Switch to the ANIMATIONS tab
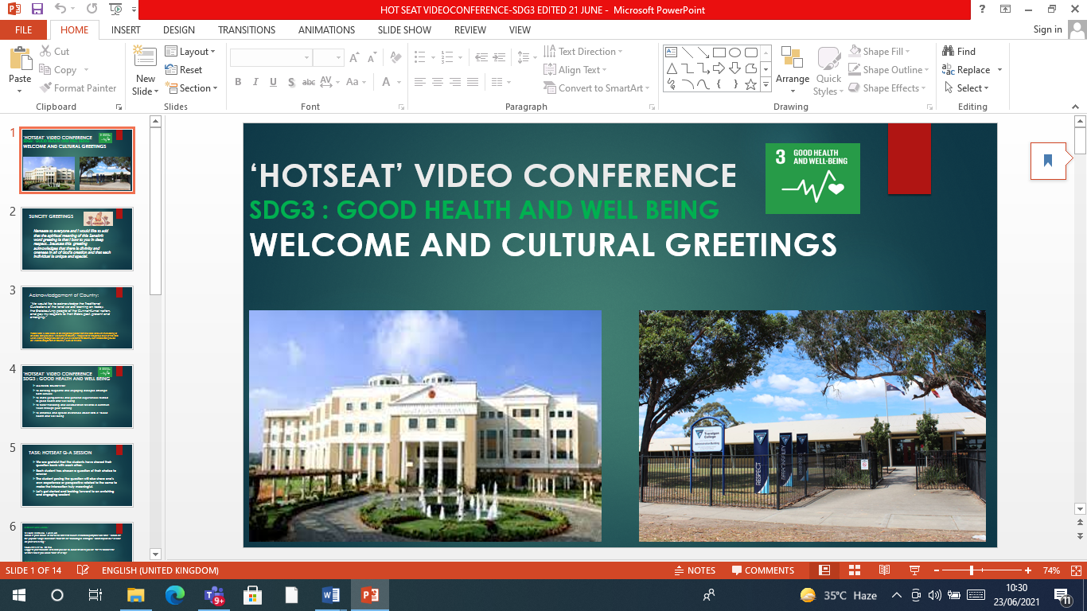This screenshot has width=1087, height=611. (327, 30)
